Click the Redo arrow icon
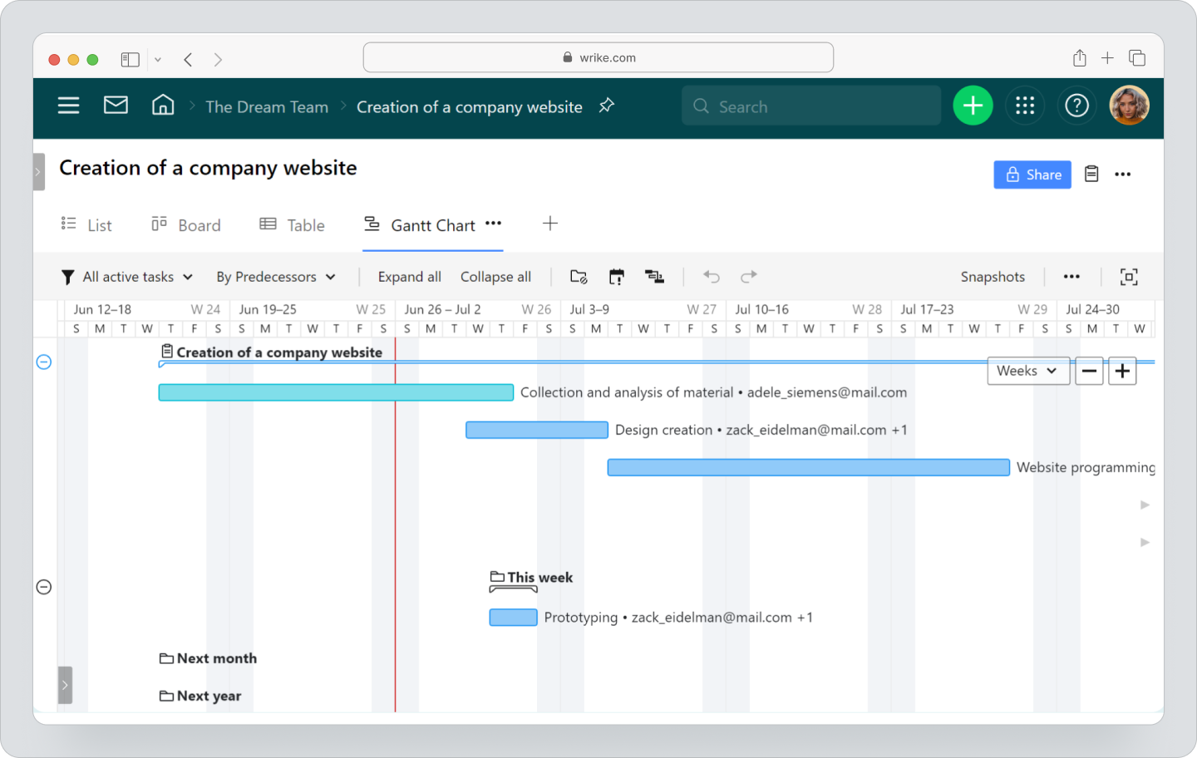 (x=747, y=276)
